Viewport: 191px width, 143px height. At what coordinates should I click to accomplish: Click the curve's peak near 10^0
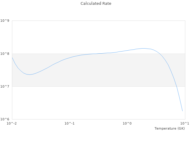coord(144,48)
